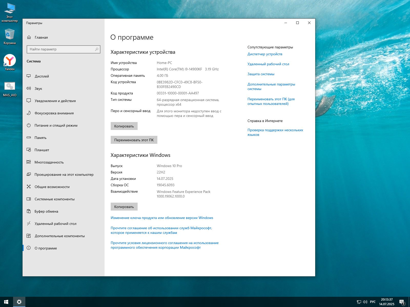Open Диспетчер устройств link

[x=265, y=54]
